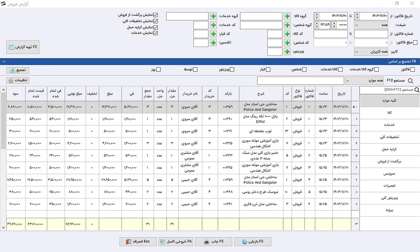Check the انبار grouping checkbox

pos(268,70)
